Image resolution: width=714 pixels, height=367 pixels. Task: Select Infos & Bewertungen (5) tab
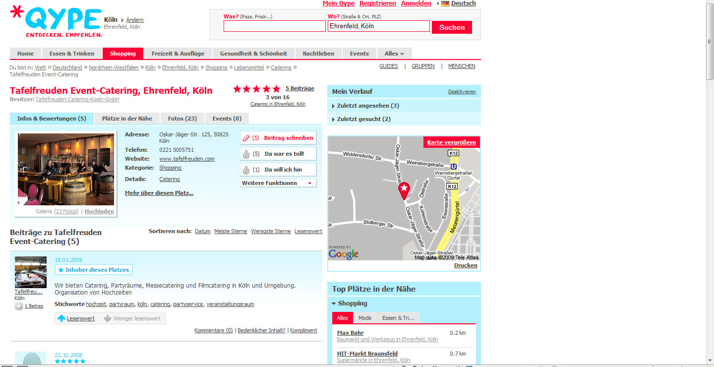[52, 119]
